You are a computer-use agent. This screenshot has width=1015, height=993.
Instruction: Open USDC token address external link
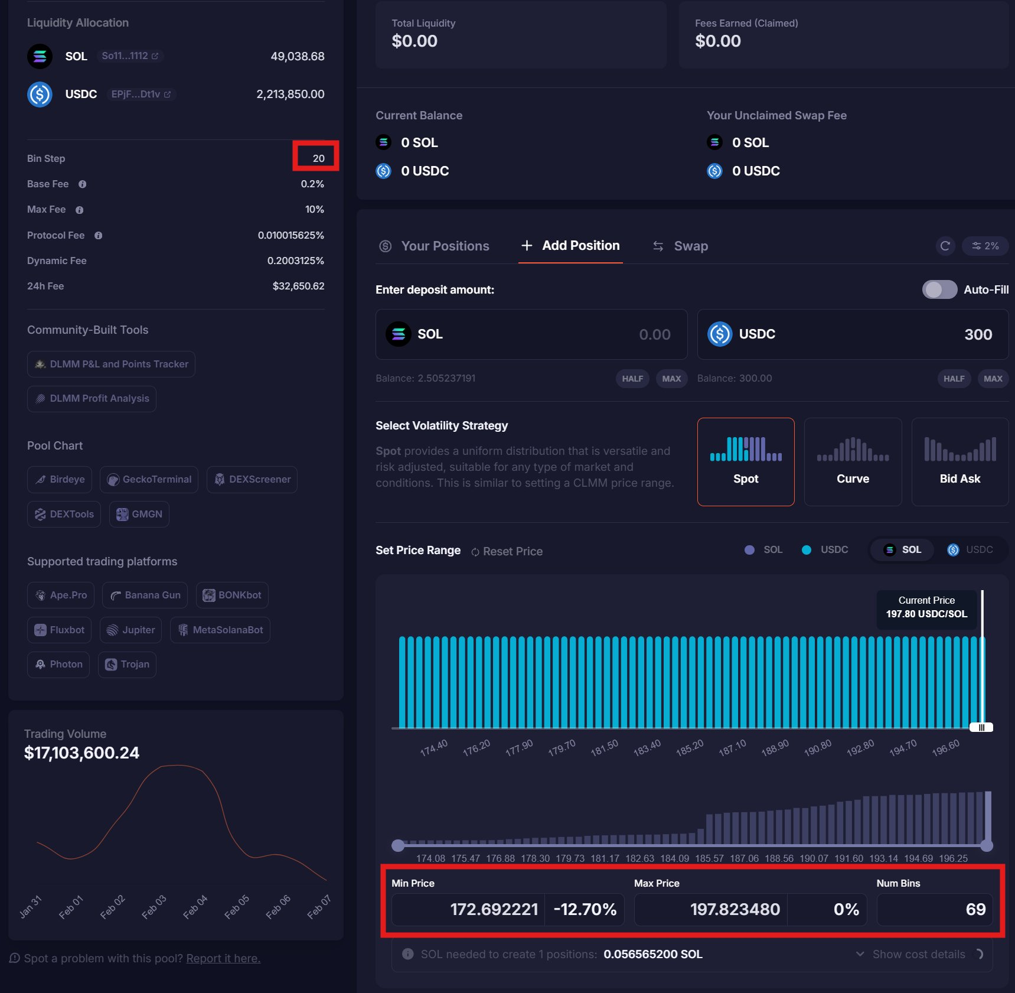[167, 95]
